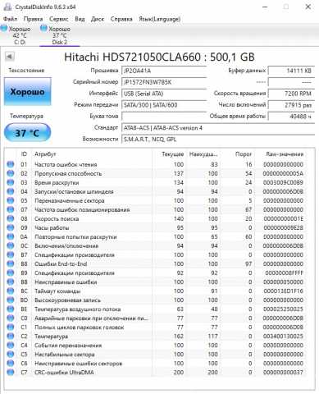
Task: Click the CrystalDiskInfo app icon in title bar
Action: point(7,7)
